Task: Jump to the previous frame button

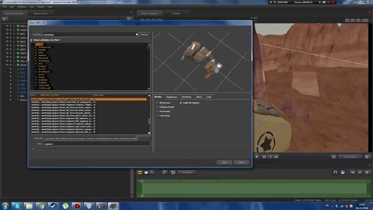Action: pyautogui.click(x=264, y=157)
